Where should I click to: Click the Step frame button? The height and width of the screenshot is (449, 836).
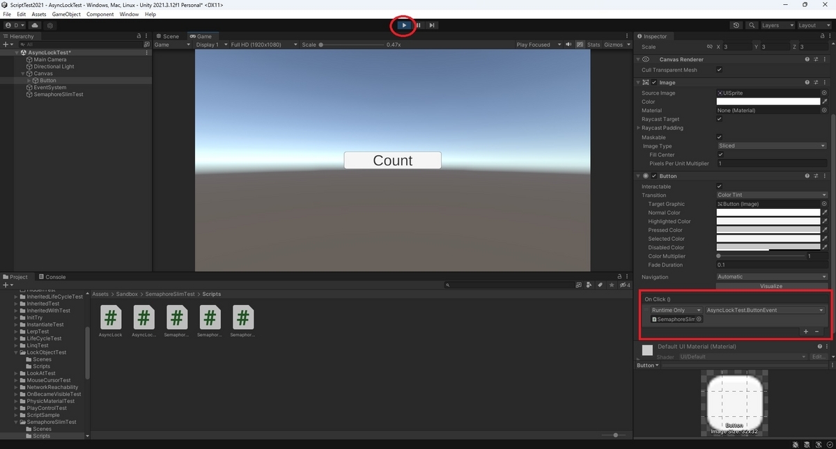click(x=432, y=25)
